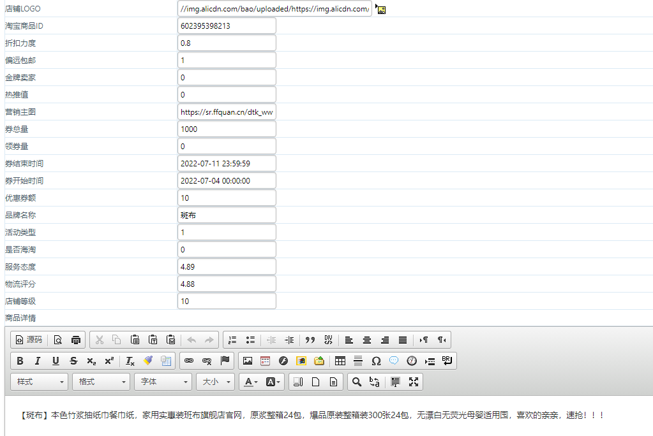Toggle italic formatting
The width and height of the screenshot is (653, 436).
[x=38, y=361]
